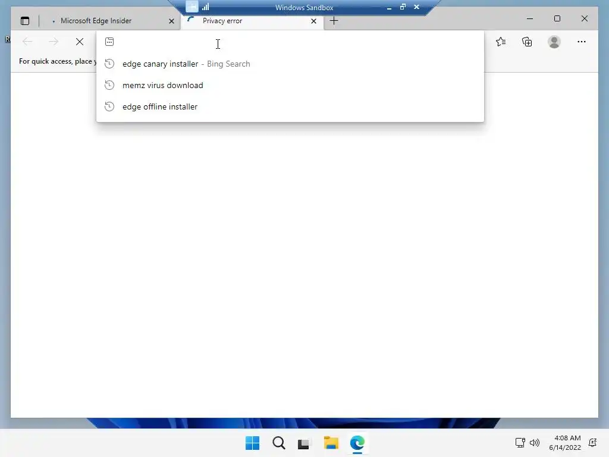Screen dimensions: 609x457
Task: Open Task View on the taskbar
Action: [x=304, y=443]
